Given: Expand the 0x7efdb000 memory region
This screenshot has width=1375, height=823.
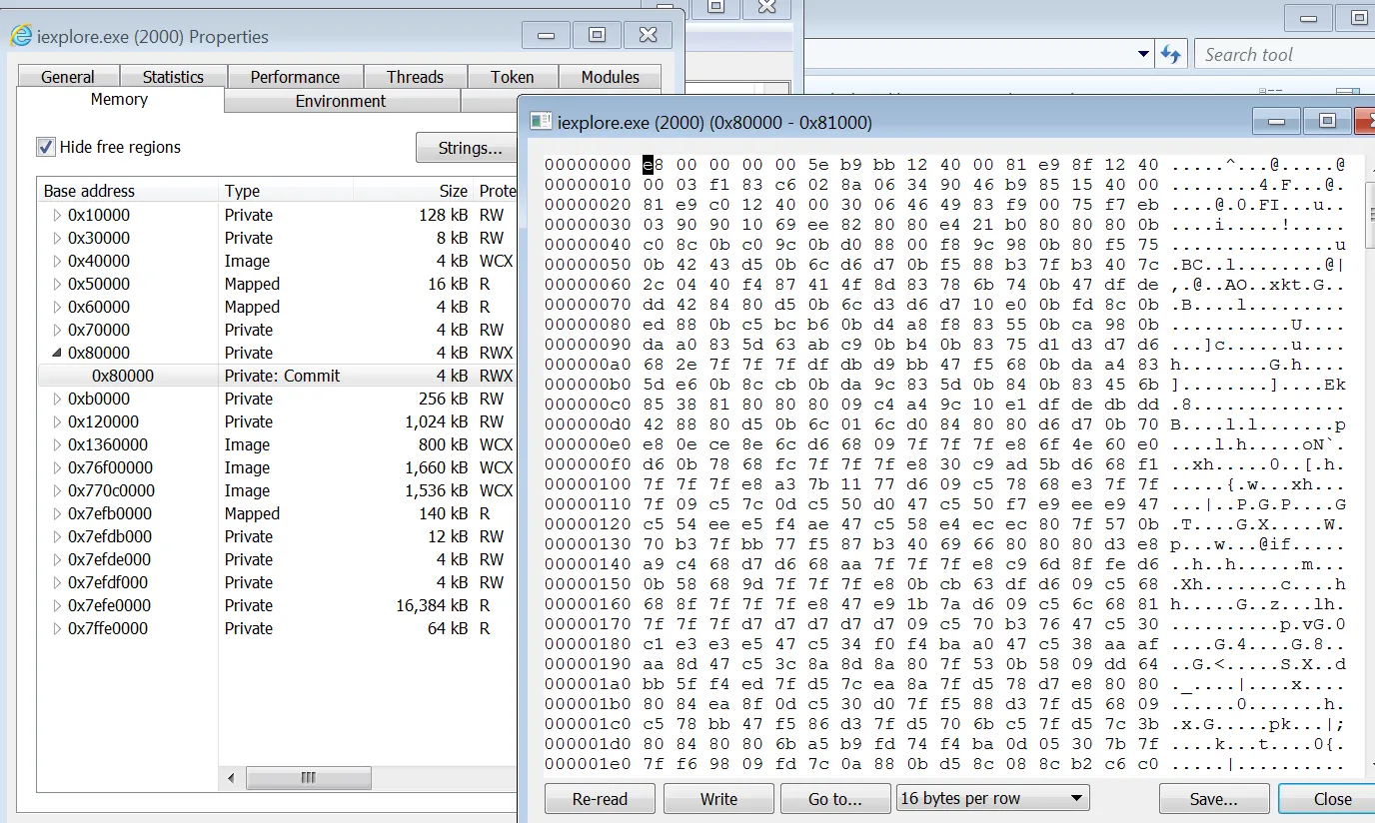Looking at the screenshot, I should 56,536.
